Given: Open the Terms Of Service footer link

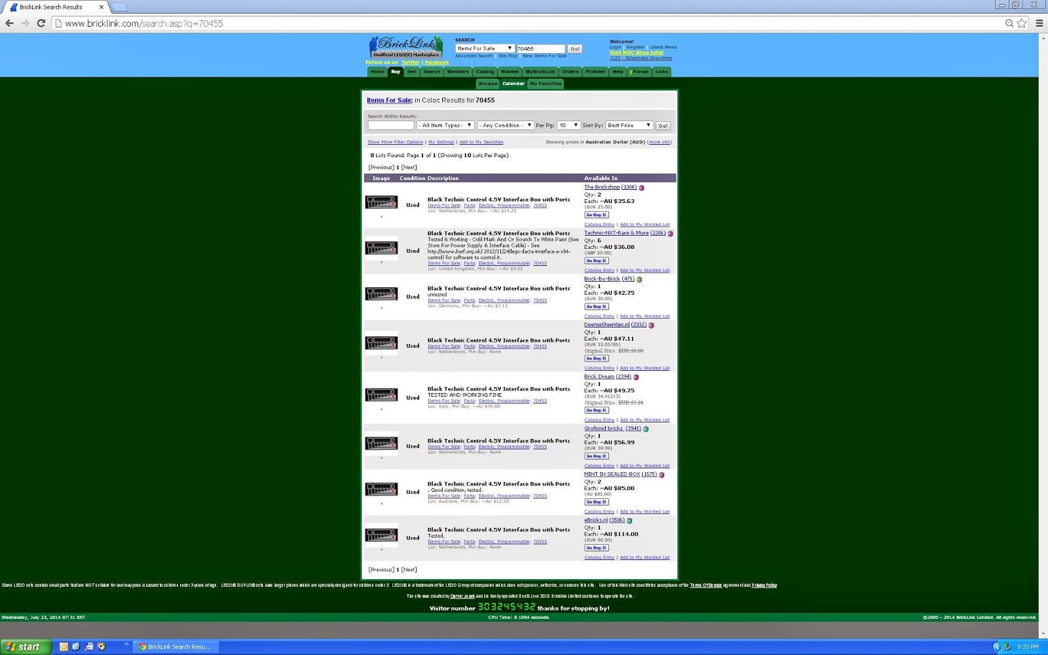Looking at the screenshot, I should (705, 586).
